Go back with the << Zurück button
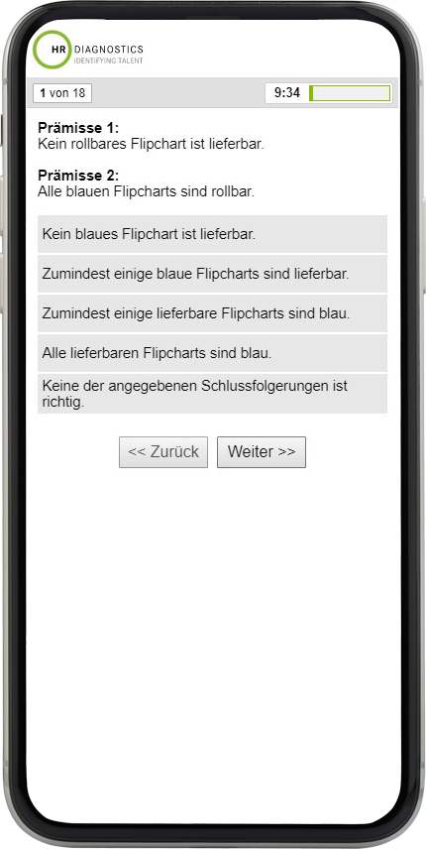Viewport: 426px width, 849px height. pyautogui.click(x=163, y=452)
